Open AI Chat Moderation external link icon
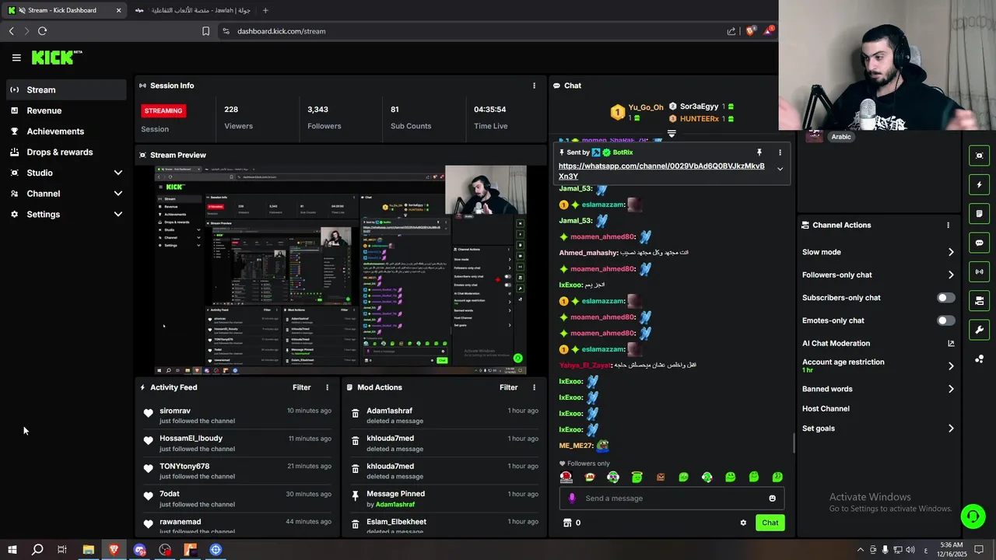Image resolution: width=996 pixels, height=560 pixels. click(x=951, y=343)
